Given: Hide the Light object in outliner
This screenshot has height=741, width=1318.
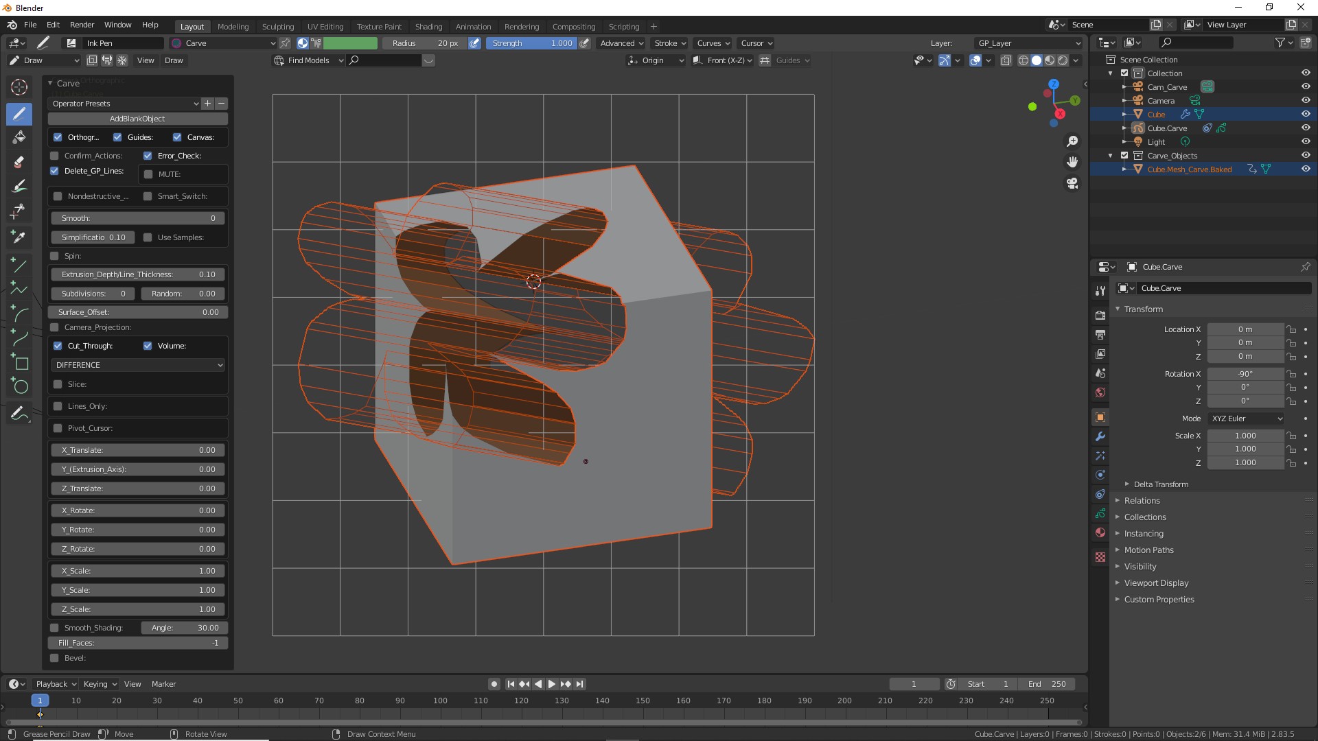Looking at the screenshot, I should pos(1306,142).
